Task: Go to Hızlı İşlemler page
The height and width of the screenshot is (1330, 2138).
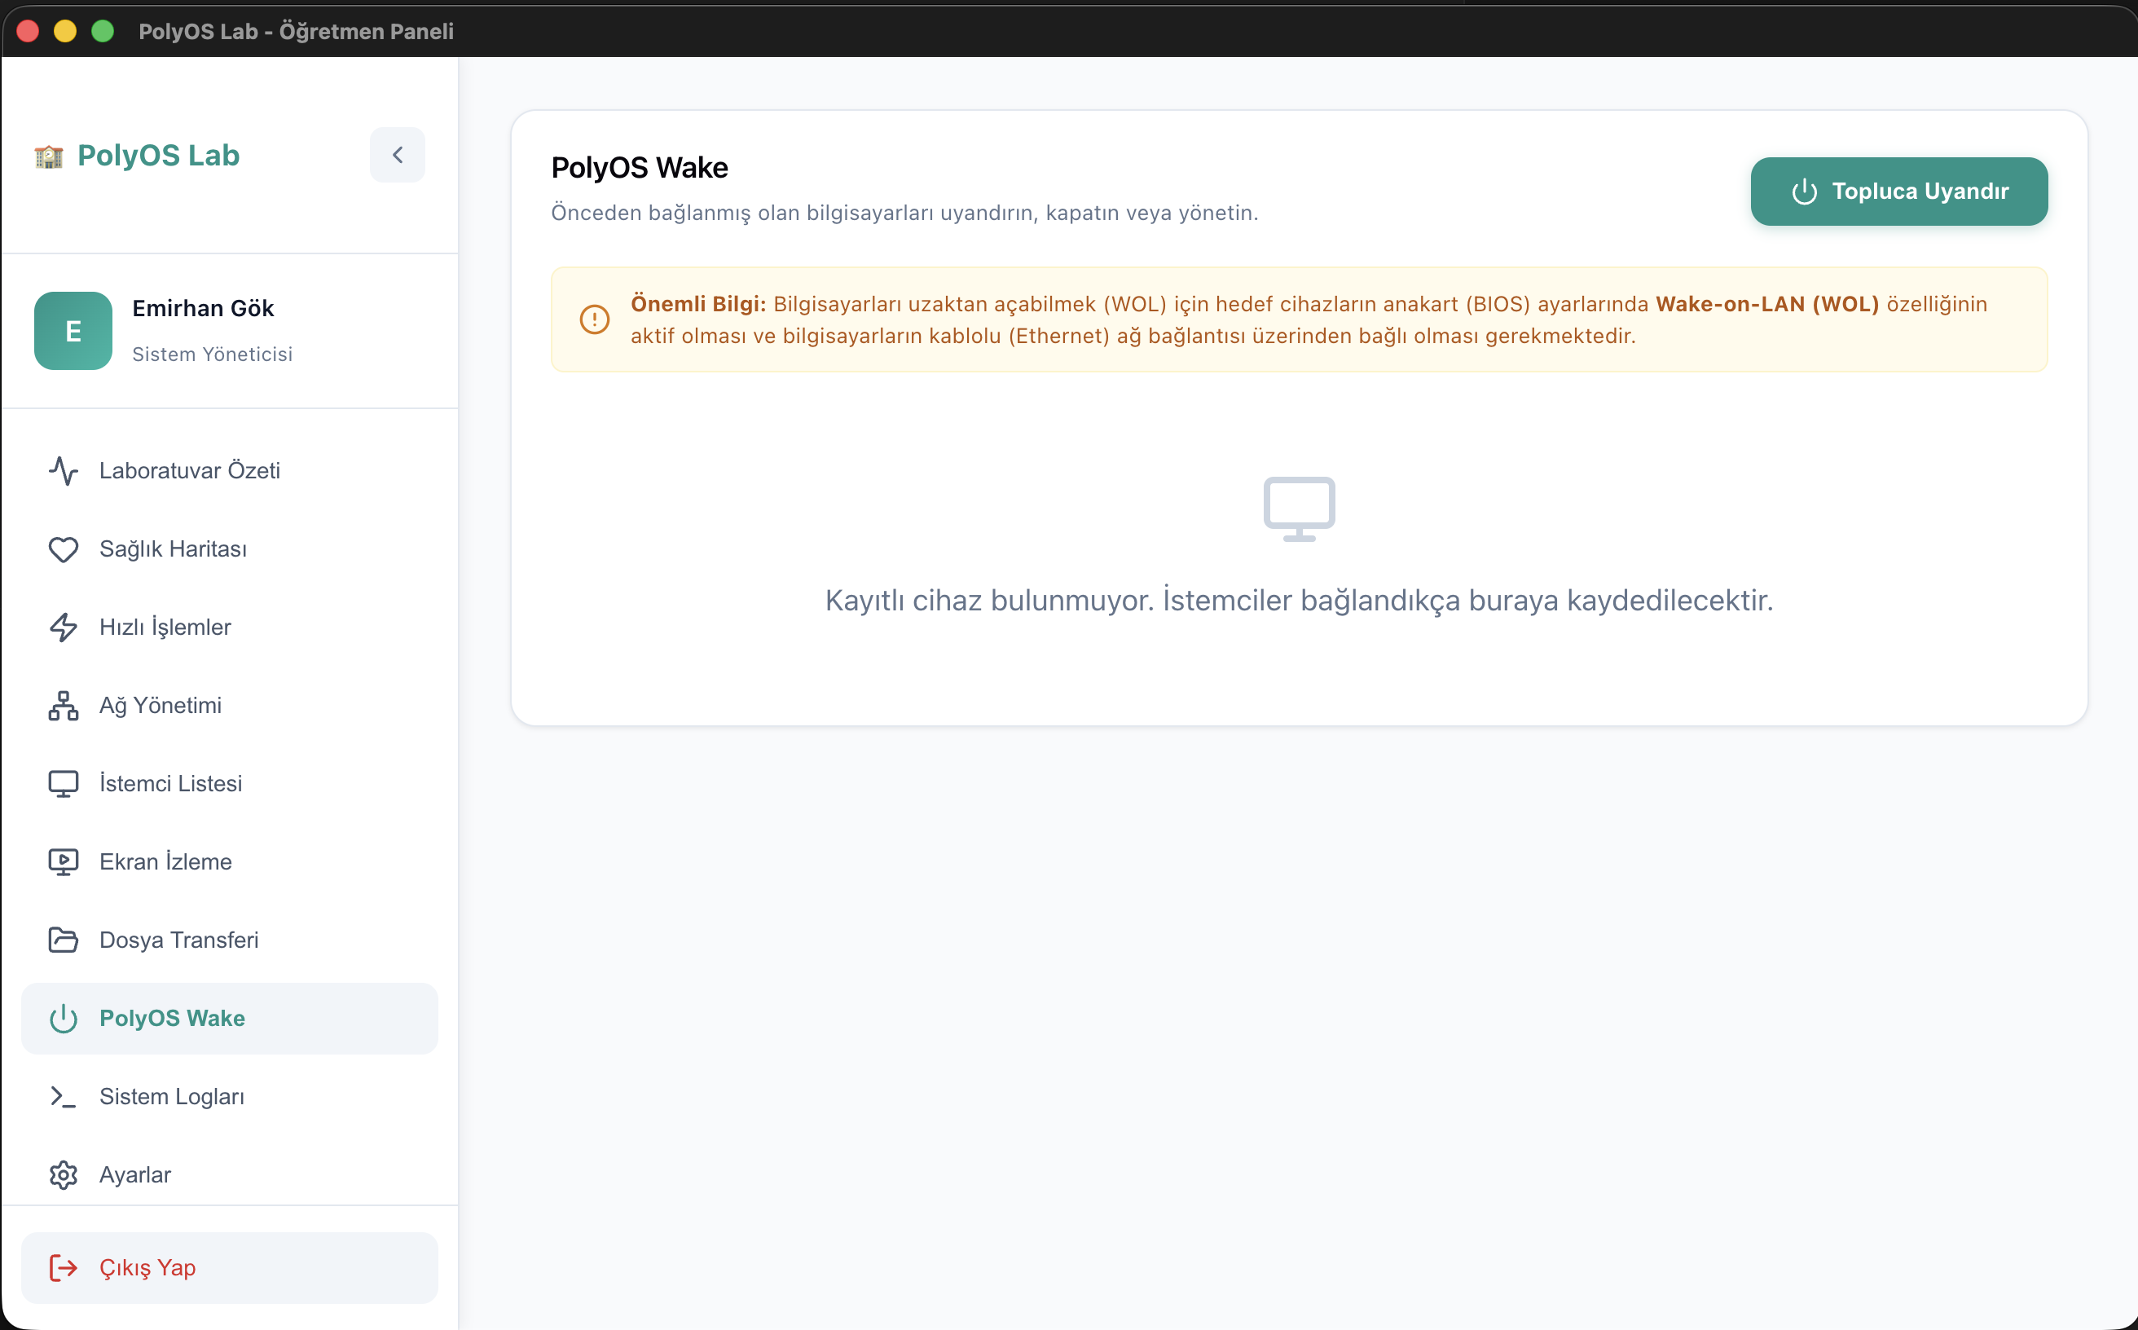Action: [x=230, y=628]
